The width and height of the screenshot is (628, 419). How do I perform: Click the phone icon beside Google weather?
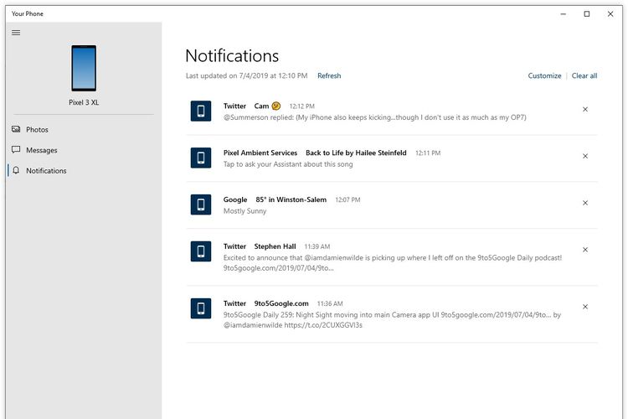pyautogui.click(x=201, y=204)
